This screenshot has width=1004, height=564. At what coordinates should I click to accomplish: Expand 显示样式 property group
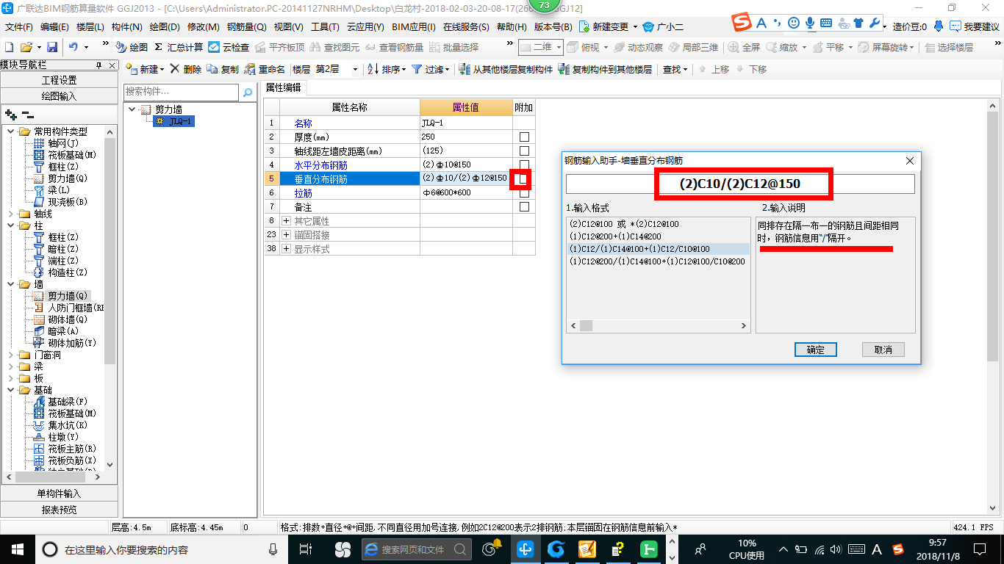pos(287,248)
